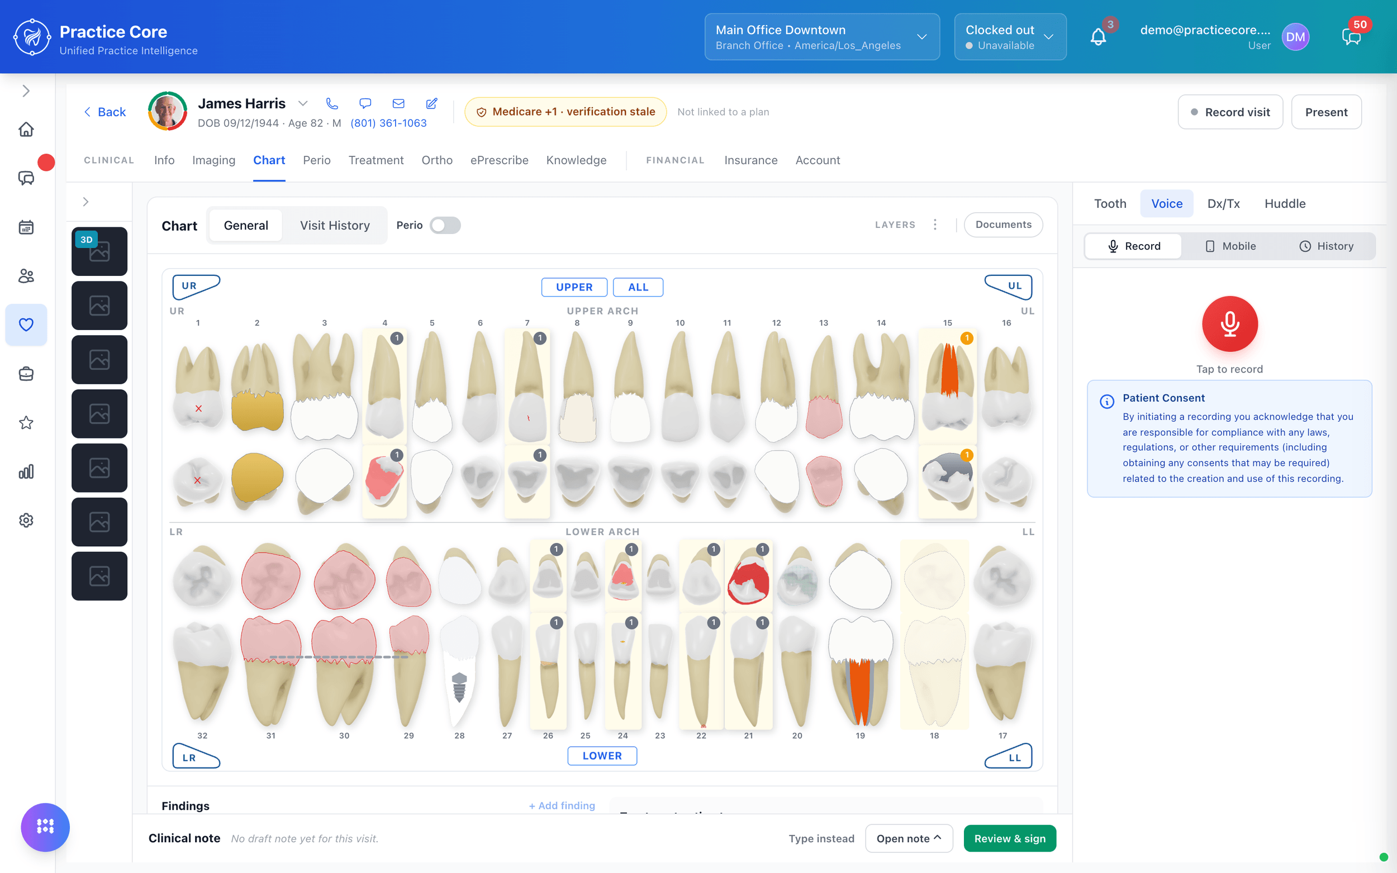Open the sidebar chat messages icon
Screen dimensions: 1397x873
26,178
